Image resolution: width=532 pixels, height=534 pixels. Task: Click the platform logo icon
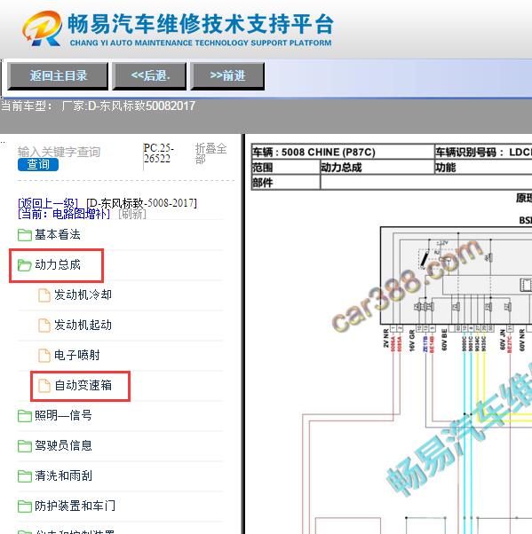pos(43,28)
